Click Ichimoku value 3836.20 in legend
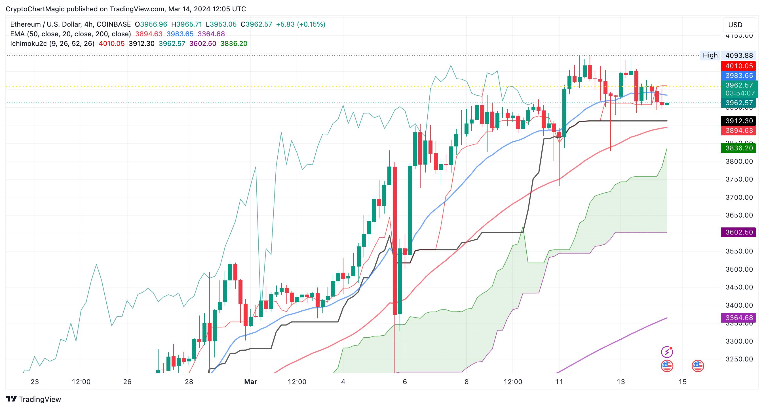764x409 pixels. (x=234, y=44)
